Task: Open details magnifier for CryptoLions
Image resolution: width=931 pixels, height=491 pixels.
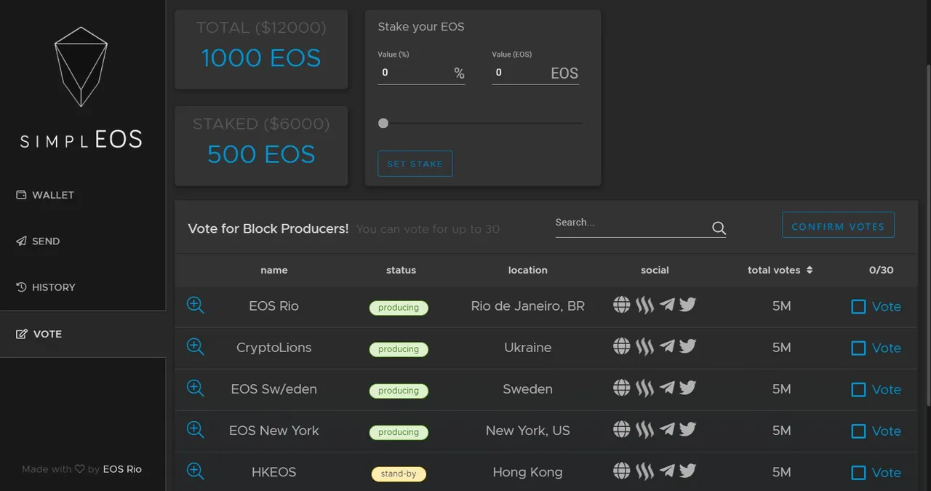Action: pos(195,346)
